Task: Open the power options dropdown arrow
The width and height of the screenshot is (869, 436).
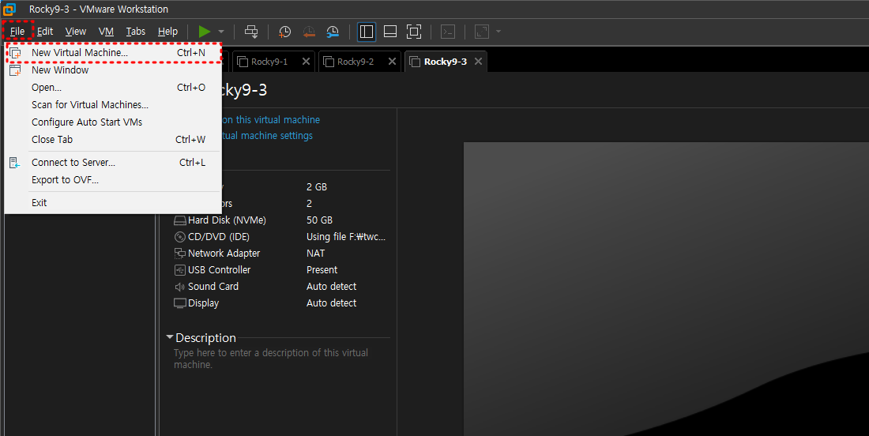Action: coord(221,32)
